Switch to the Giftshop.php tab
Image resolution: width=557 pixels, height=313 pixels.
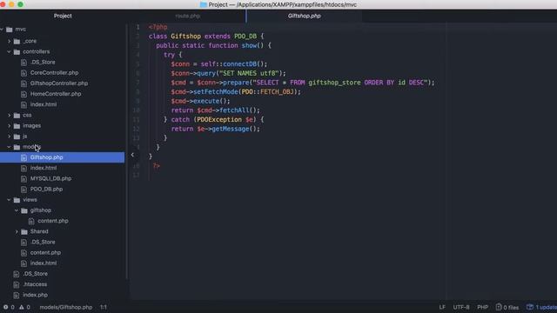tap(304, 16)
